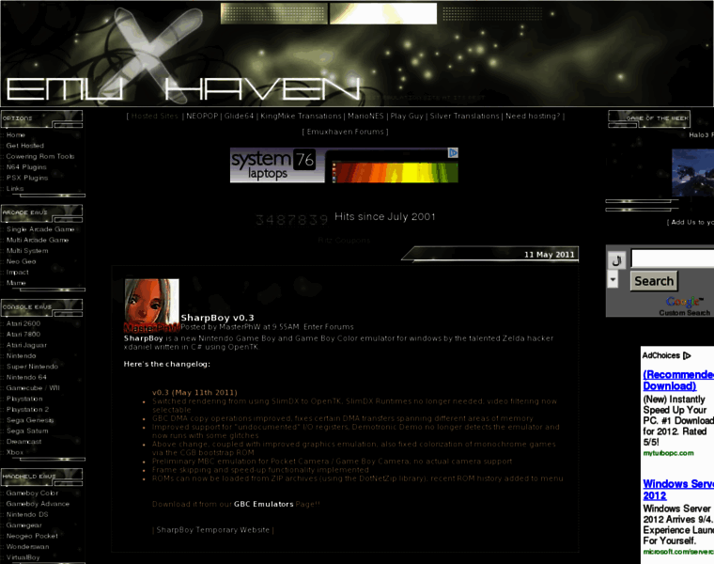This screenshot has height=564, width=714.
Task: Open the dropdown arrow under the search keyboard icon
Action: click(x=613, y=279)
